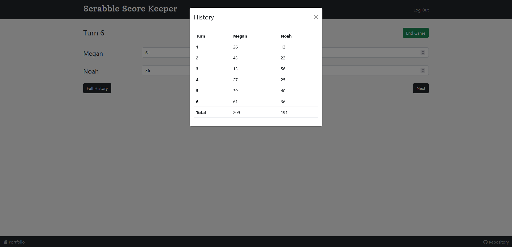512x247 pixels.
Task: Click the Noah column header in History table
Action: pos(286,36)
